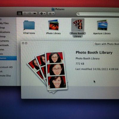Open Macintosh HD in sidebar
The image size is (119, 119).
pos(6,67)
